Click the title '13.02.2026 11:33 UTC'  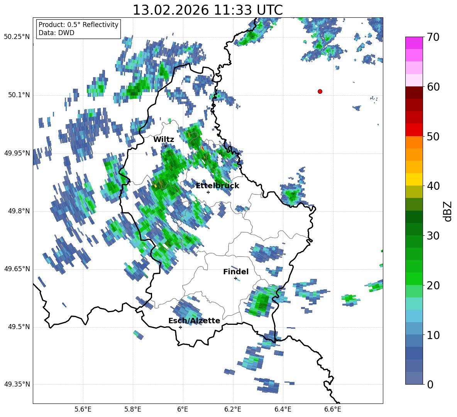[208, 10]
